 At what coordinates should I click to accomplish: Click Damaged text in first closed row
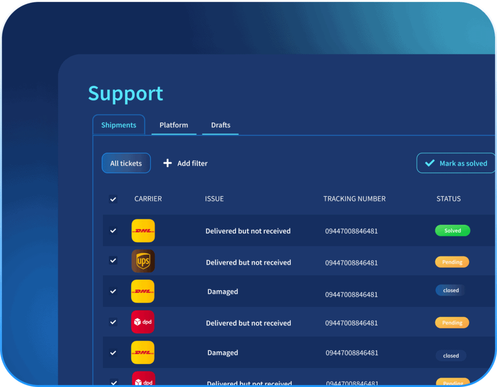[x=222, y=291]
